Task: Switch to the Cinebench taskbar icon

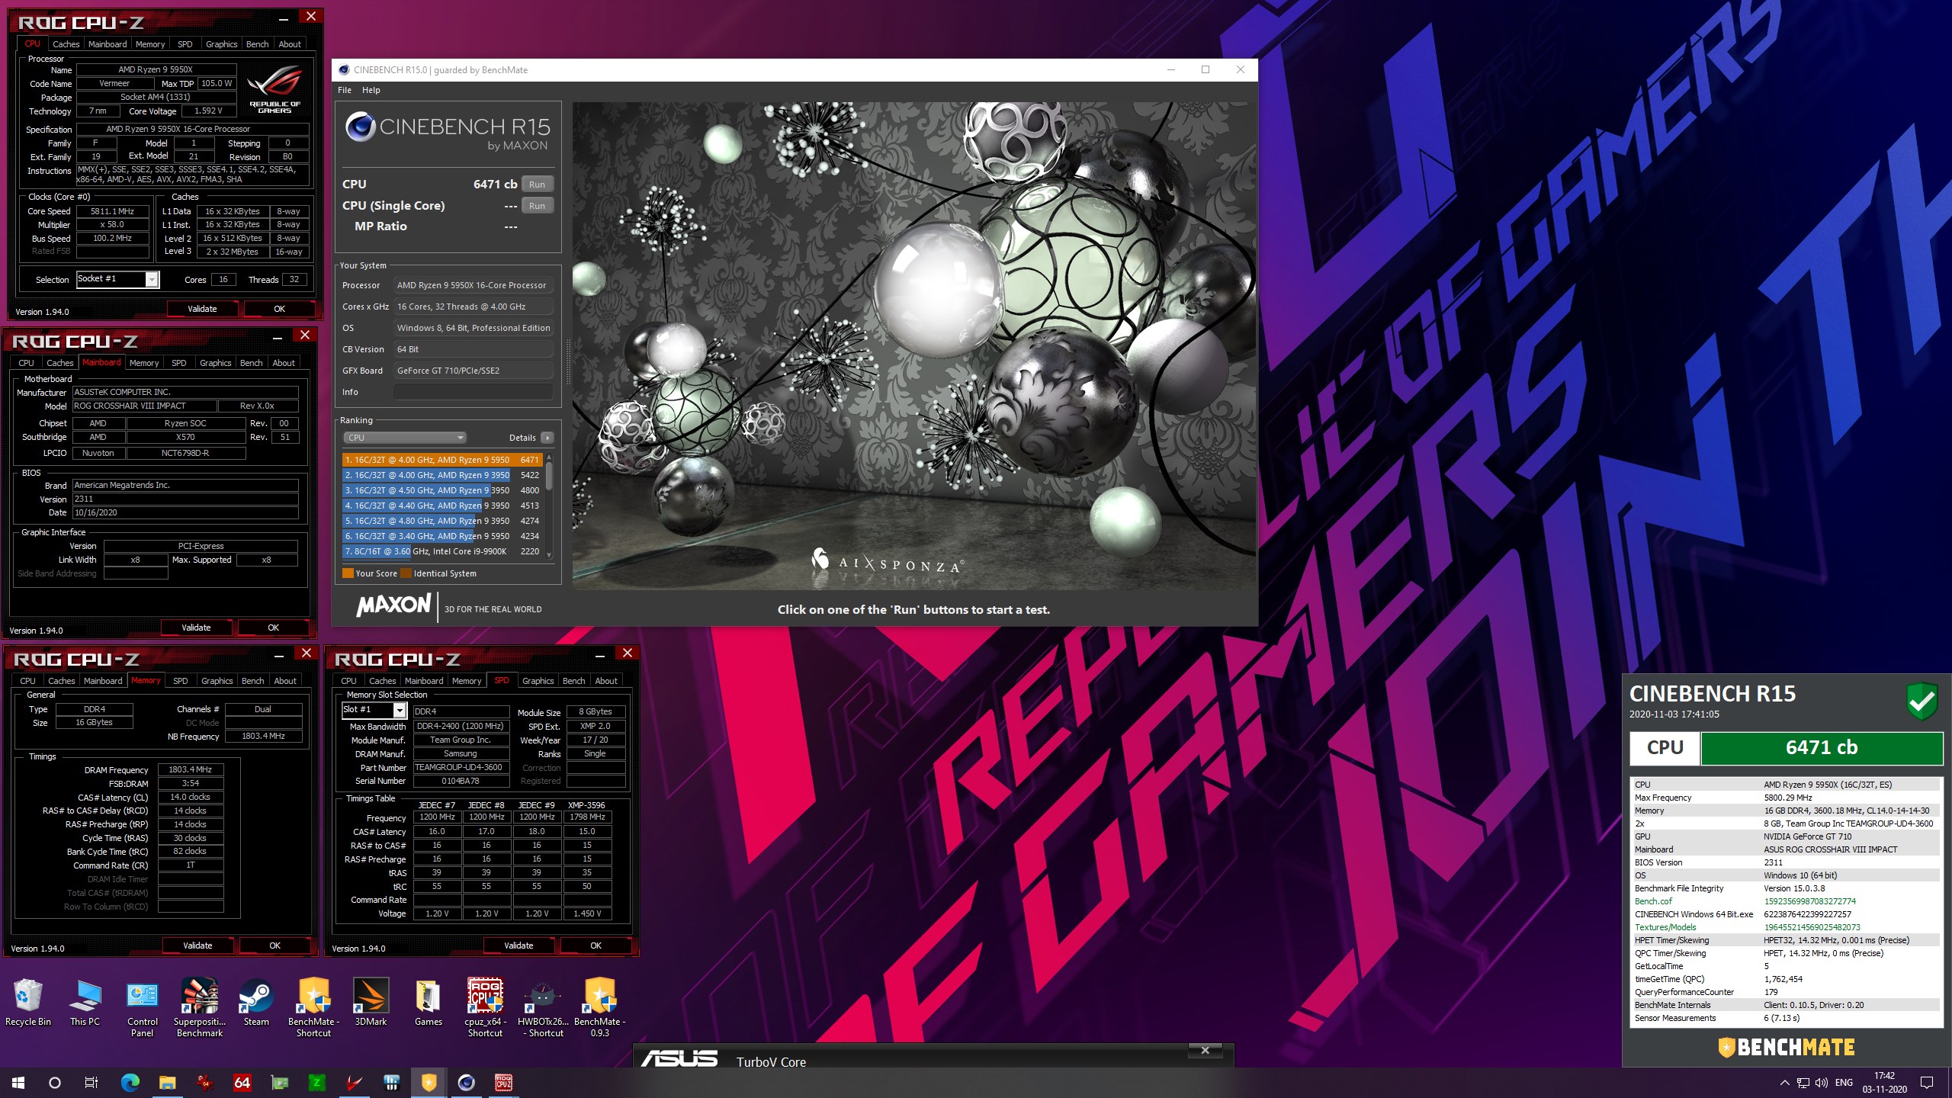Action: [466, 1082]
